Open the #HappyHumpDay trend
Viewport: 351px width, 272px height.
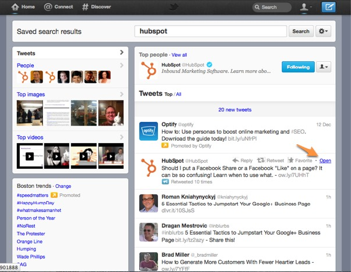35,203
